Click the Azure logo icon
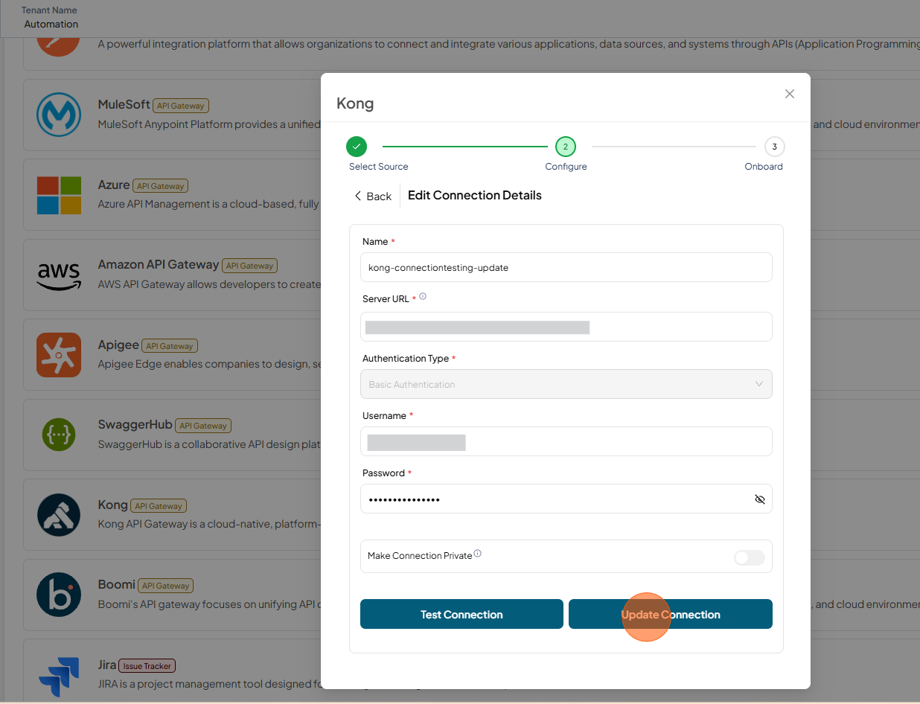Image resolution: width=920 pixels, height=704 pixels. [x=59, y=195]
